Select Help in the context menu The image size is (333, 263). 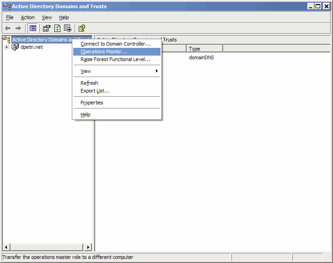[117, 114]
